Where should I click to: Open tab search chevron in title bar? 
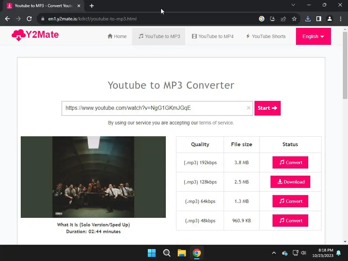[293, 5]
